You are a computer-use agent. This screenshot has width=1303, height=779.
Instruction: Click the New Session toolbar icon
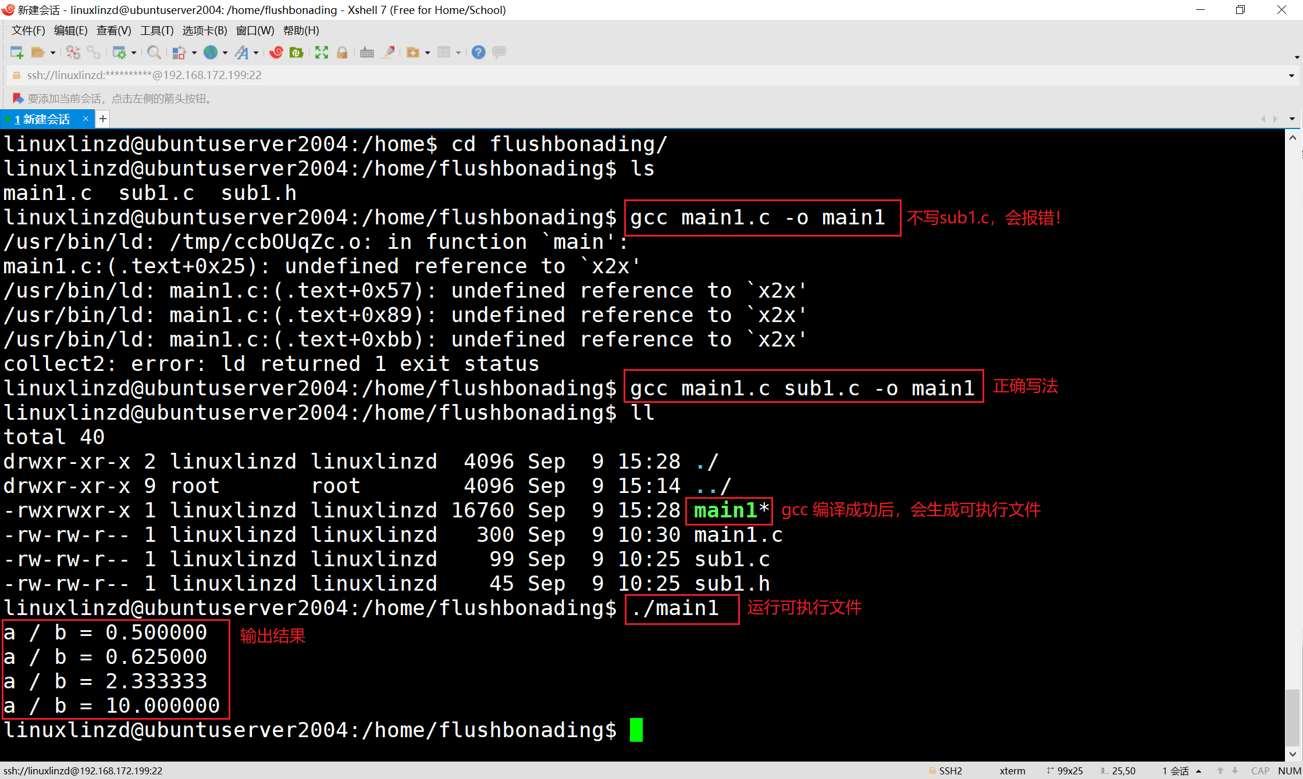pyautogui.click(x=16, y=53)
